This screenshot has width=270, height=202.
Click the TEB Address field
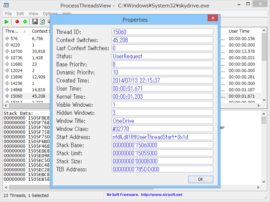tap(162, 169)
